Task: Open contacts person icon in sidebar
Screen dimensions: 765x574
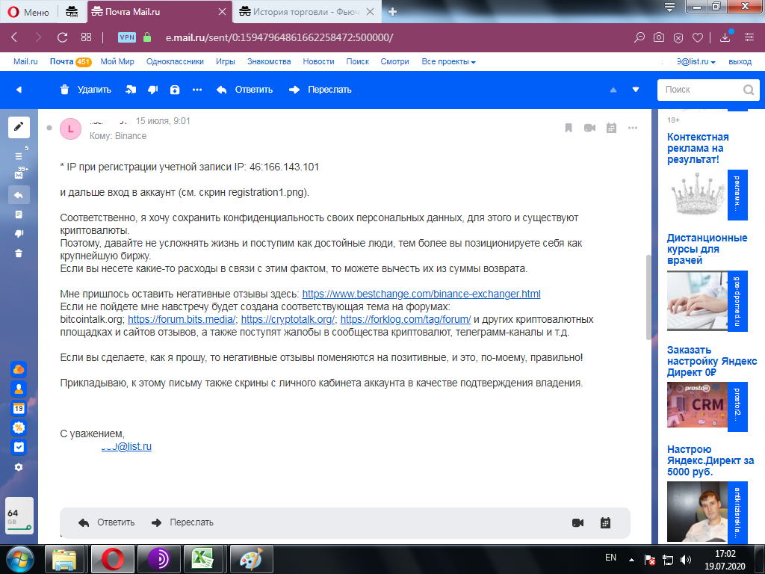Action: 19,389
